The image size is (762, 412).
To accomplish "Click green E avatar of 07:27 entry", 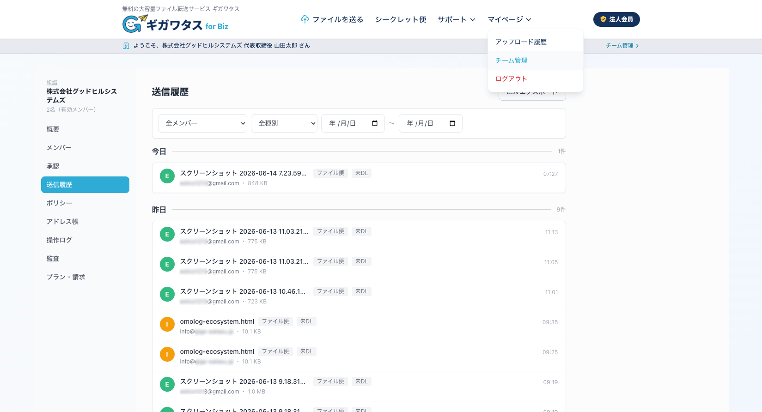I will 167,176.
